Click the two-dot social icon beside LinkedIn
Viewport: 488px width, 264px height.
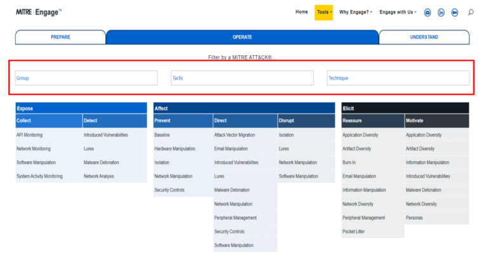[455, 13]
